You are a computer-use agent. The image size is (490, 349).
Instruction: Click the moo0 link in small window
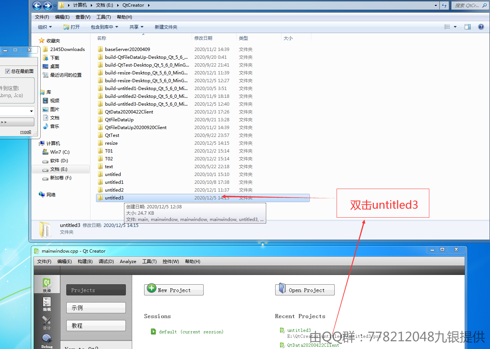coord(26,132)
